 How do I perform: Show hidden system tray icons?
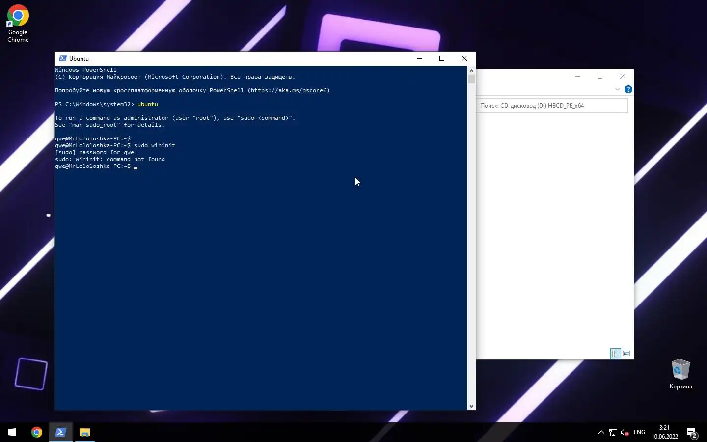coord(601,432)
